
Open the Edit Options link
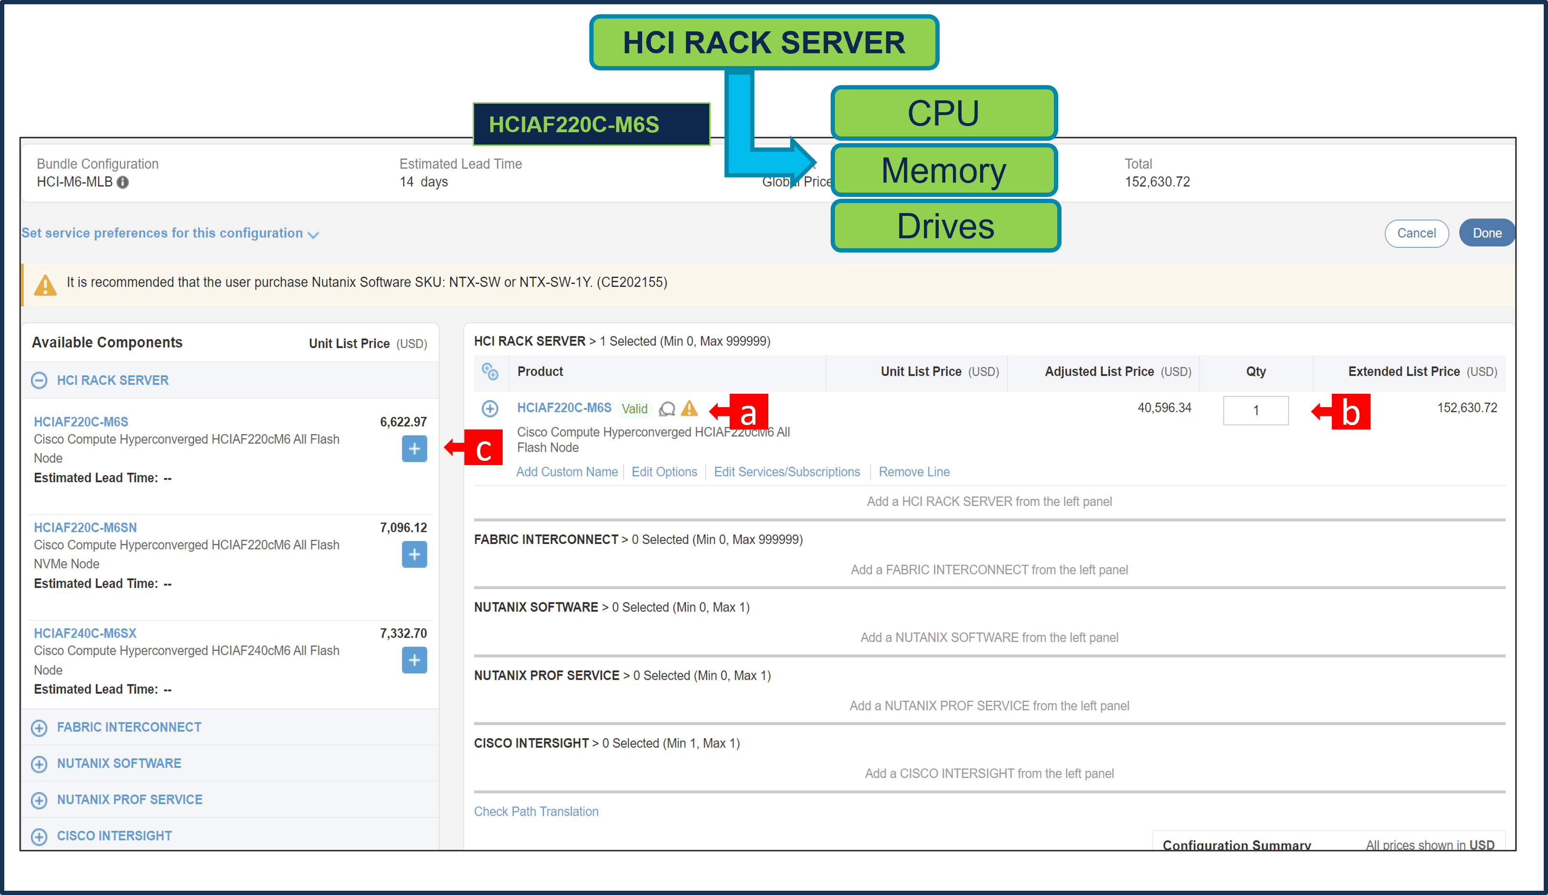664,472
